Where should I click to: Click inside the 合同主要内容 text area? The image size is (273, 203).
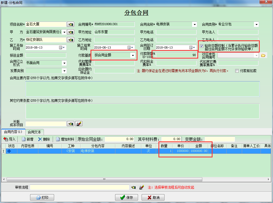click(x=142, y=89)
